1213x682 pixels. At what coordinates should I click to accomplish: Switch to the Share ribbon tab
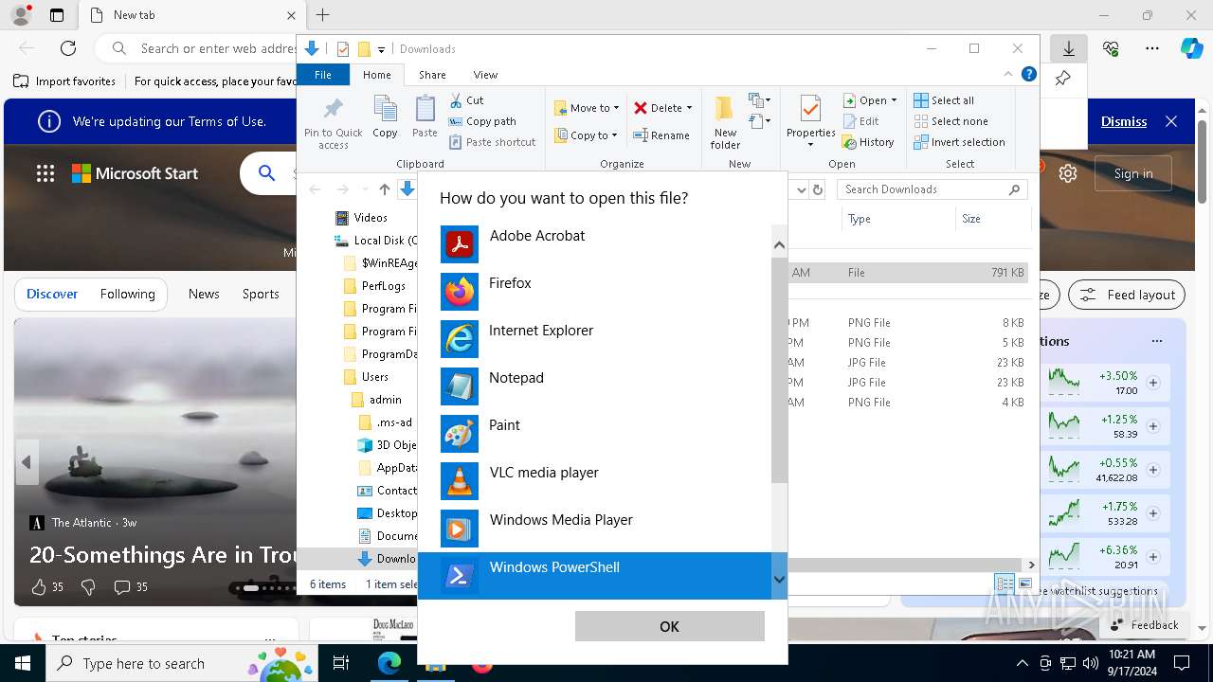click(x=432, y=75)
